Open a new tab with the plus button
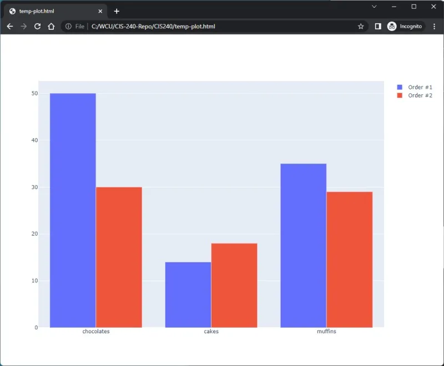The width and height of the screenshot is (444, 366). [117, 11]
